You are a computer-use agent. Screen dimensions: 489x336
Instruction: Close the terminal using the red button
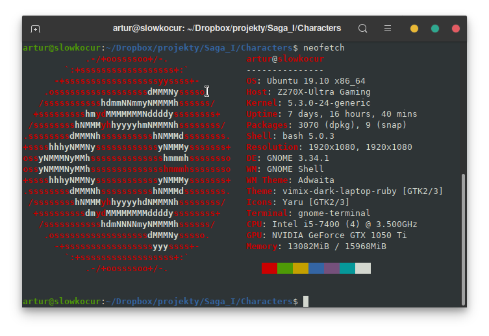point(456,29)
